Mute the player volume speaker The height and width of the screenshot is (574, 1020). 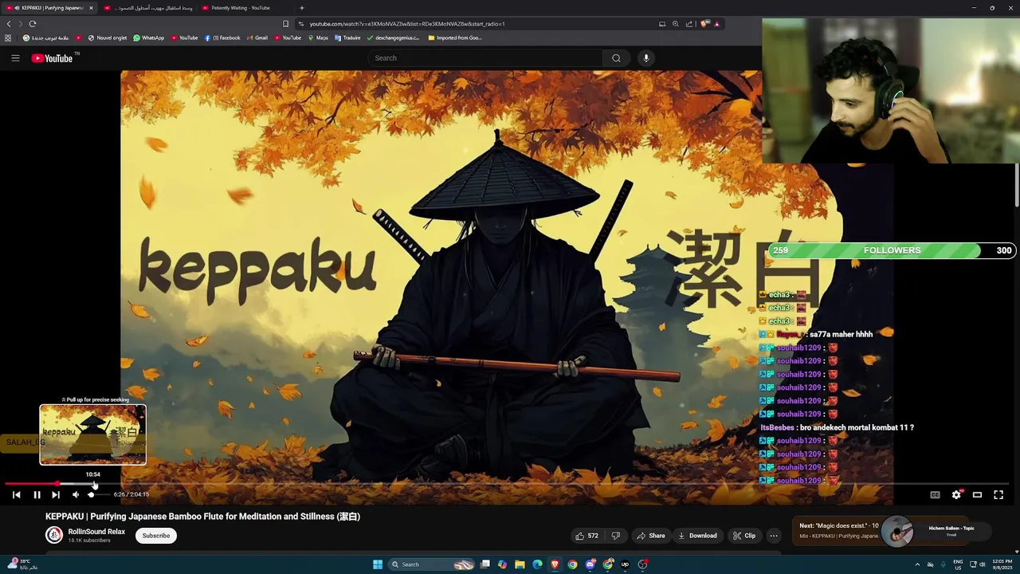point(76,495)
